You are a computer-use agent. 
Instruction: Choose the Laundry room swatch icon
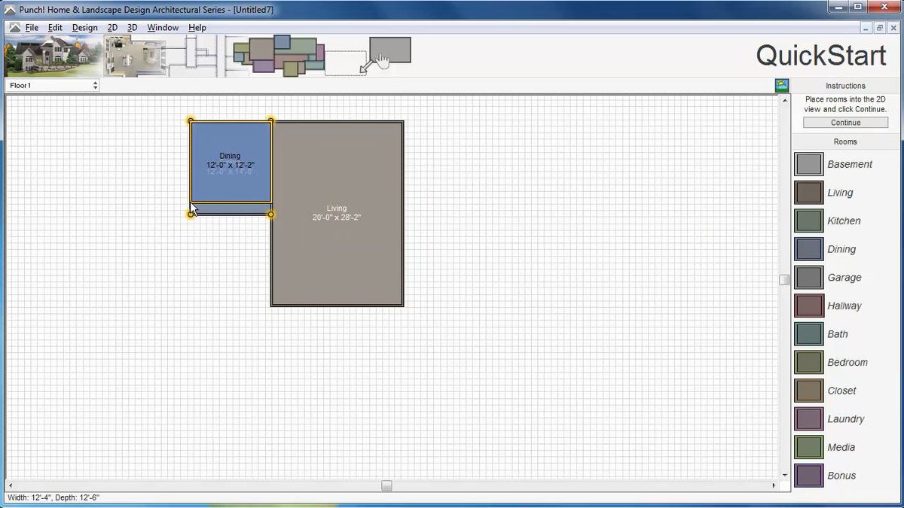coord(808,418)
